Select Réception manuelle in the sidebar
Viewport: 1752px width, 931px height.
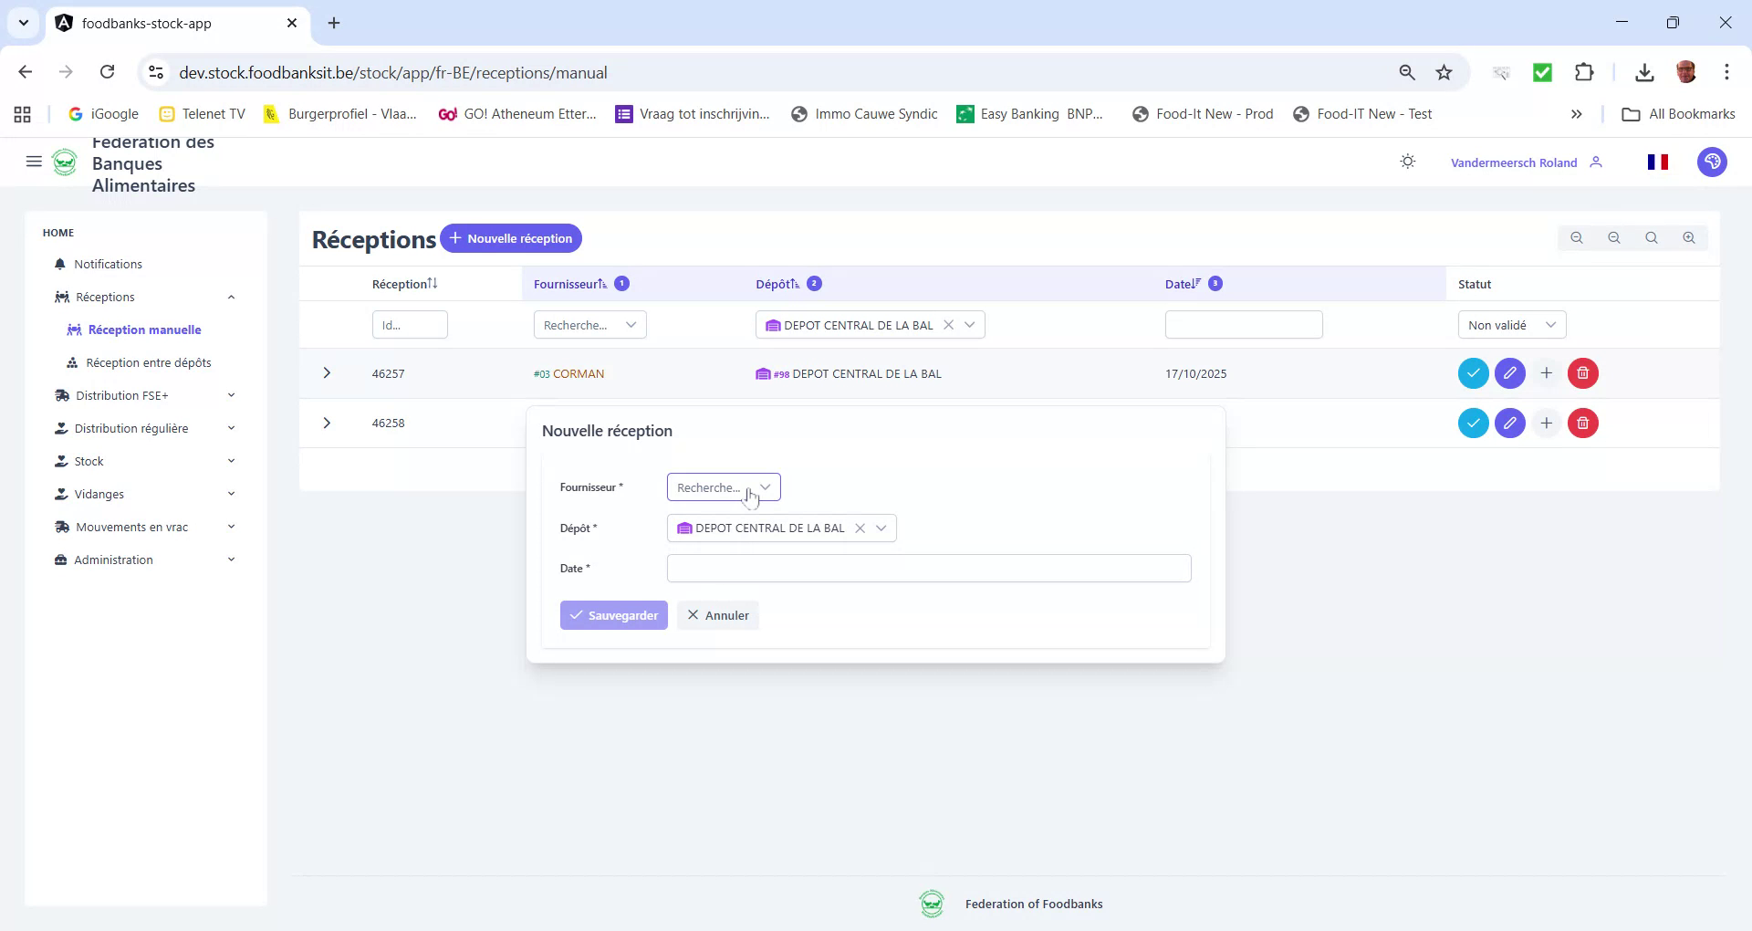pyautogui.click(x=144, y=330)
